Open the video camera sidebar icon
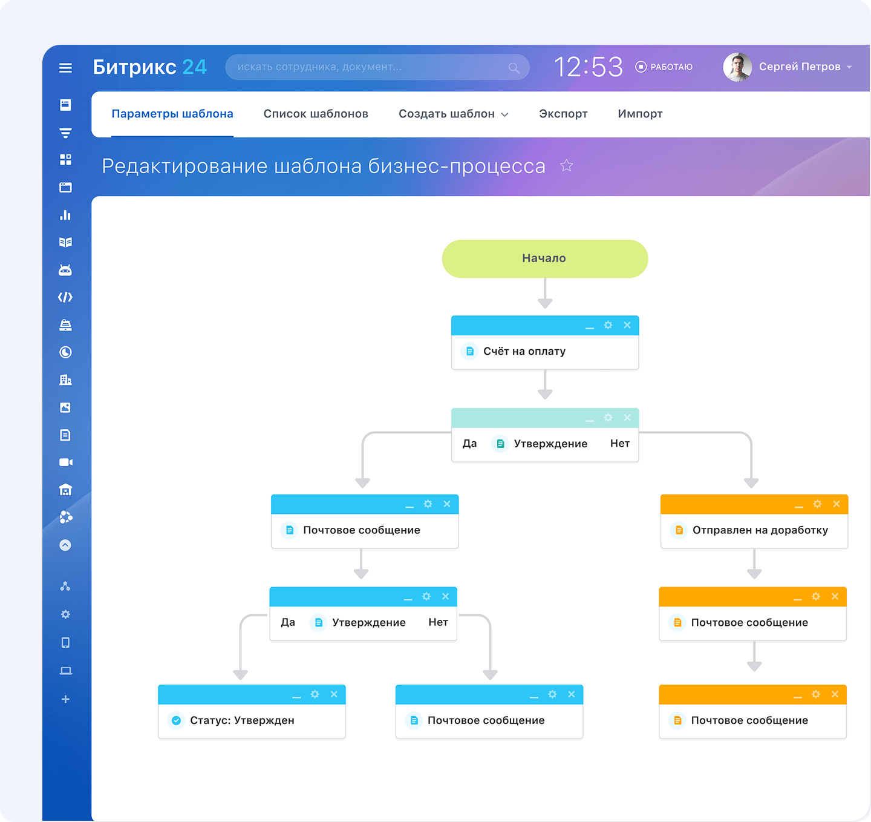The image size is (871, 822). [x=65, y=462]
